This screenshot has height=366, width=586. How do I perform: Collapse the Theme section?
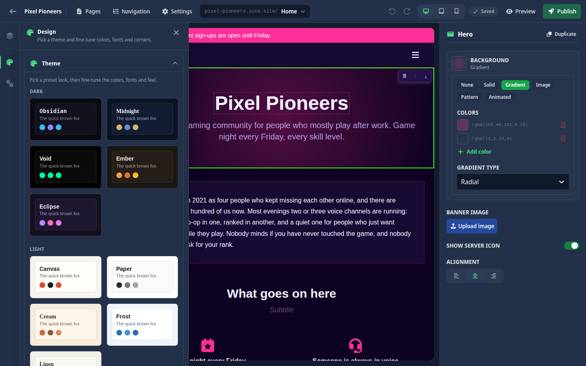tap(104, 63)
